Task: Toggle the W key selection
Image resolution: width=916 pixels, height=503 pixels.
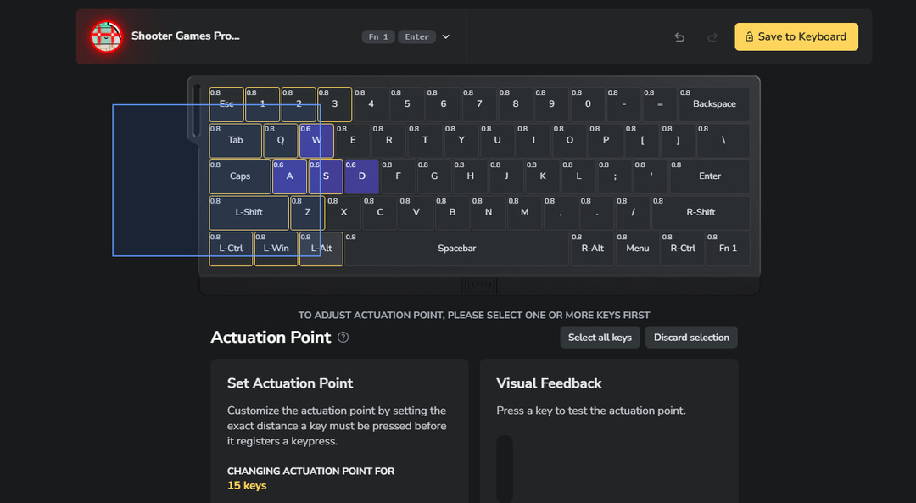Action: pos(316,141)
